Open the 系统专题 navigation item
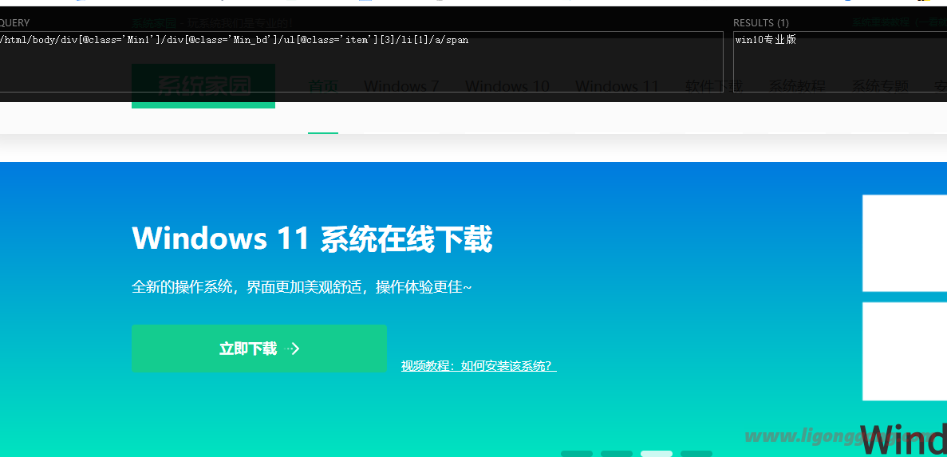The image size is (947, 457). click(x=880, y=86)
